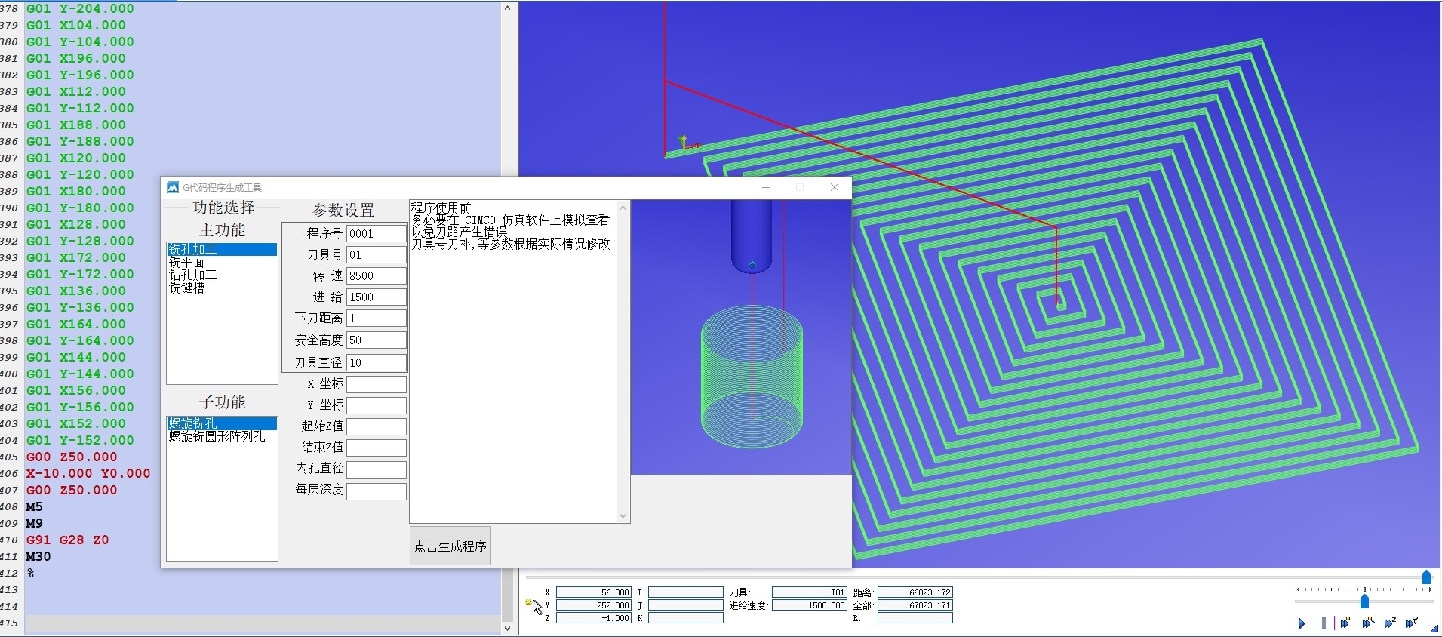Click the 结束Z值 input field
Viewport: 1442px width, 637px height.
377,448
